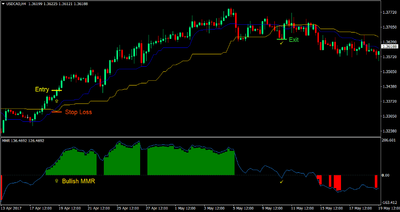Click price level 1.36390 on the axis
400x212 pixels.
tap(390, 42)
